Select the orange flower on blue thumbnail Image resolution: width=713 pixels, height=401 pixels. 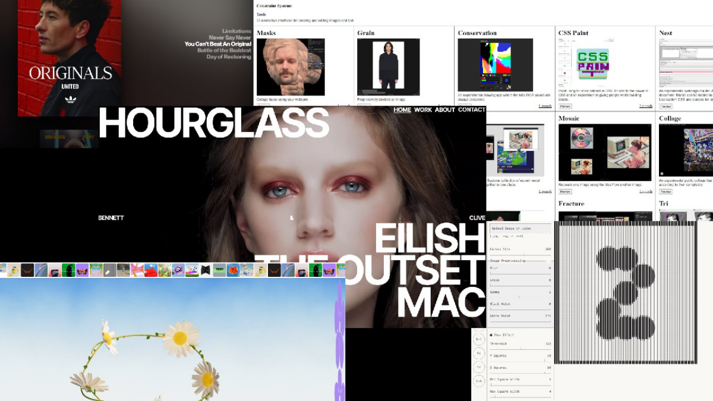tap(233, 270)
